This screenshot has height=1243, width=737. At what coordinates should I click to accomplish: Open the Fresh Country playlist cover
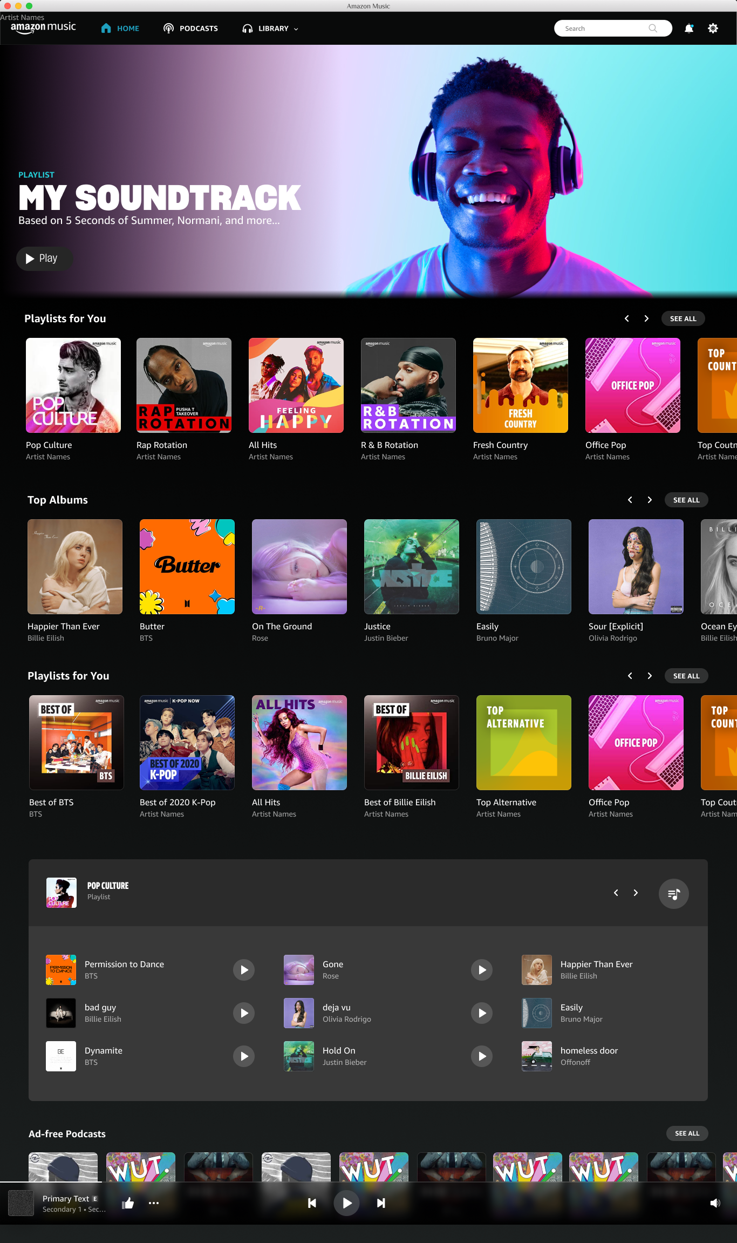521,385
